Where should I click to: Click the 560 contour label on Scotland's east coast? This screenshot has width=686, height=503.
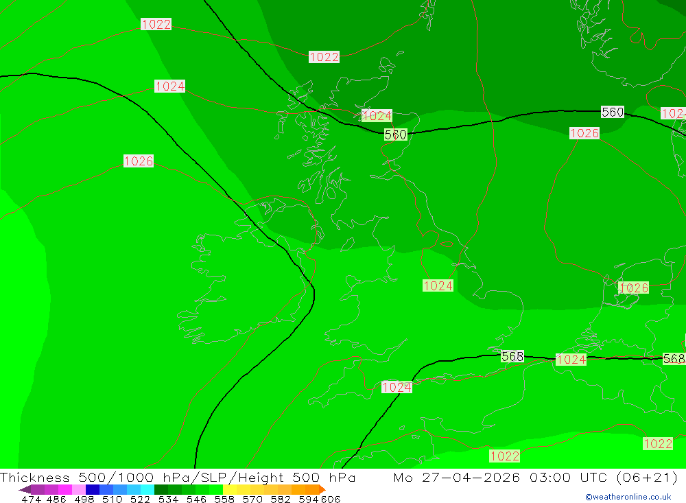pos(396,134)
